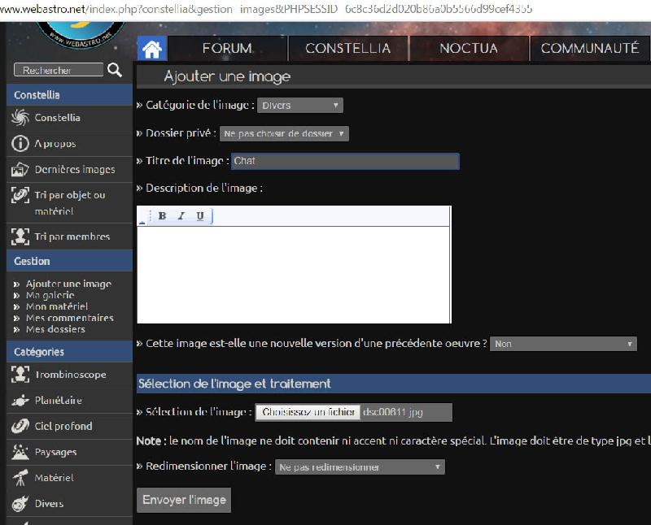
Task: Click the Paysages mountain icon
Action: tap(20, 452)
